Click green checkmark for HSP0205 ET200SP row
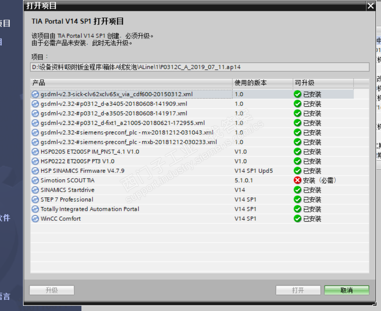 coord(297,151)
